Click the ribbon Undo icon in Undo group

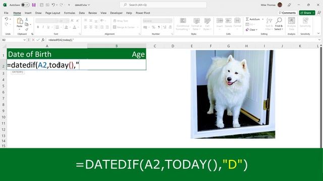(x=7, y=19)
